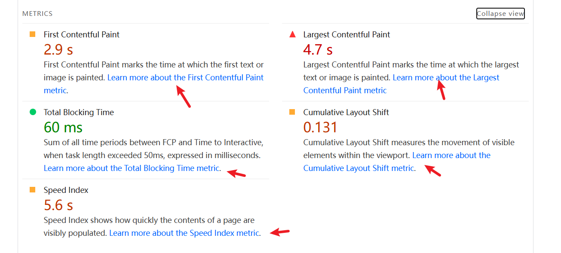The height and width of the screenshot is (253, 561).
Task: Click the orange square icon beside First Contentful Paint
Action: (33, 34)
